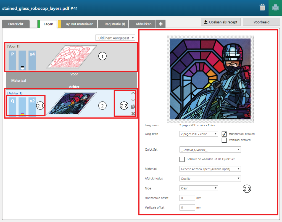
Task: Open the Type Kleur dropdown
Action: point(199,188)
